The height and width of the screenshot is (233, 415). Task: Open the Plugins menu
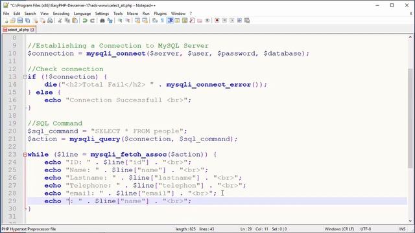(160, 14)
